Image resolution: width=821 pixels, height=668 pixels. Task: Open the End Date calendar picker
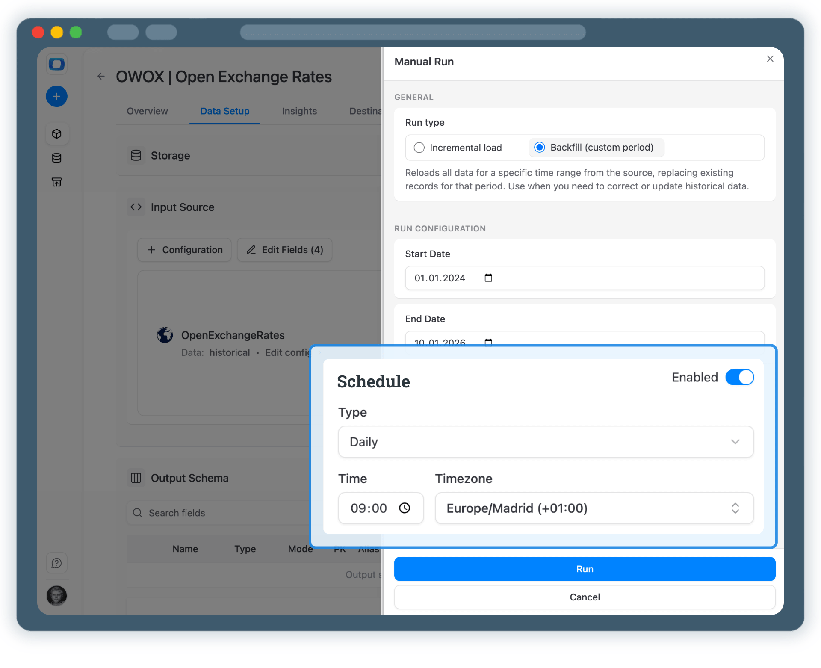(488, 342)
